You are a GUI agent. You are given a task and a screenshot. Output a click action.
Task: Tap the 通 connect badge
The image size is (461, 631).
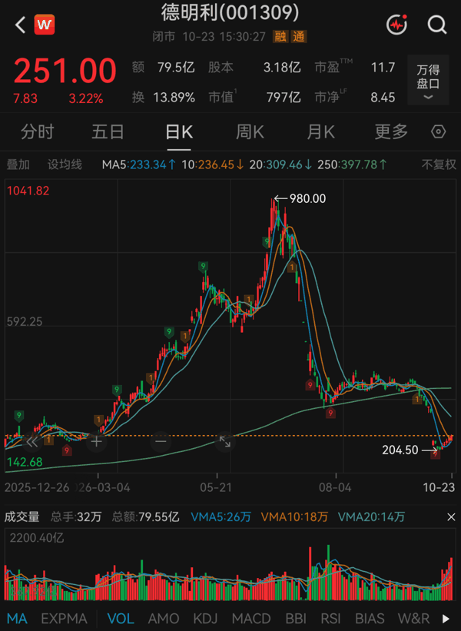point(298,37)
